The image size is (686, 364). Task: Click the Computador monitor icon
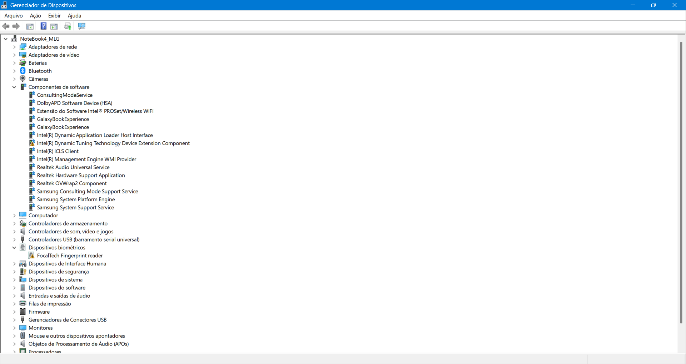click(x=23, y=215)
